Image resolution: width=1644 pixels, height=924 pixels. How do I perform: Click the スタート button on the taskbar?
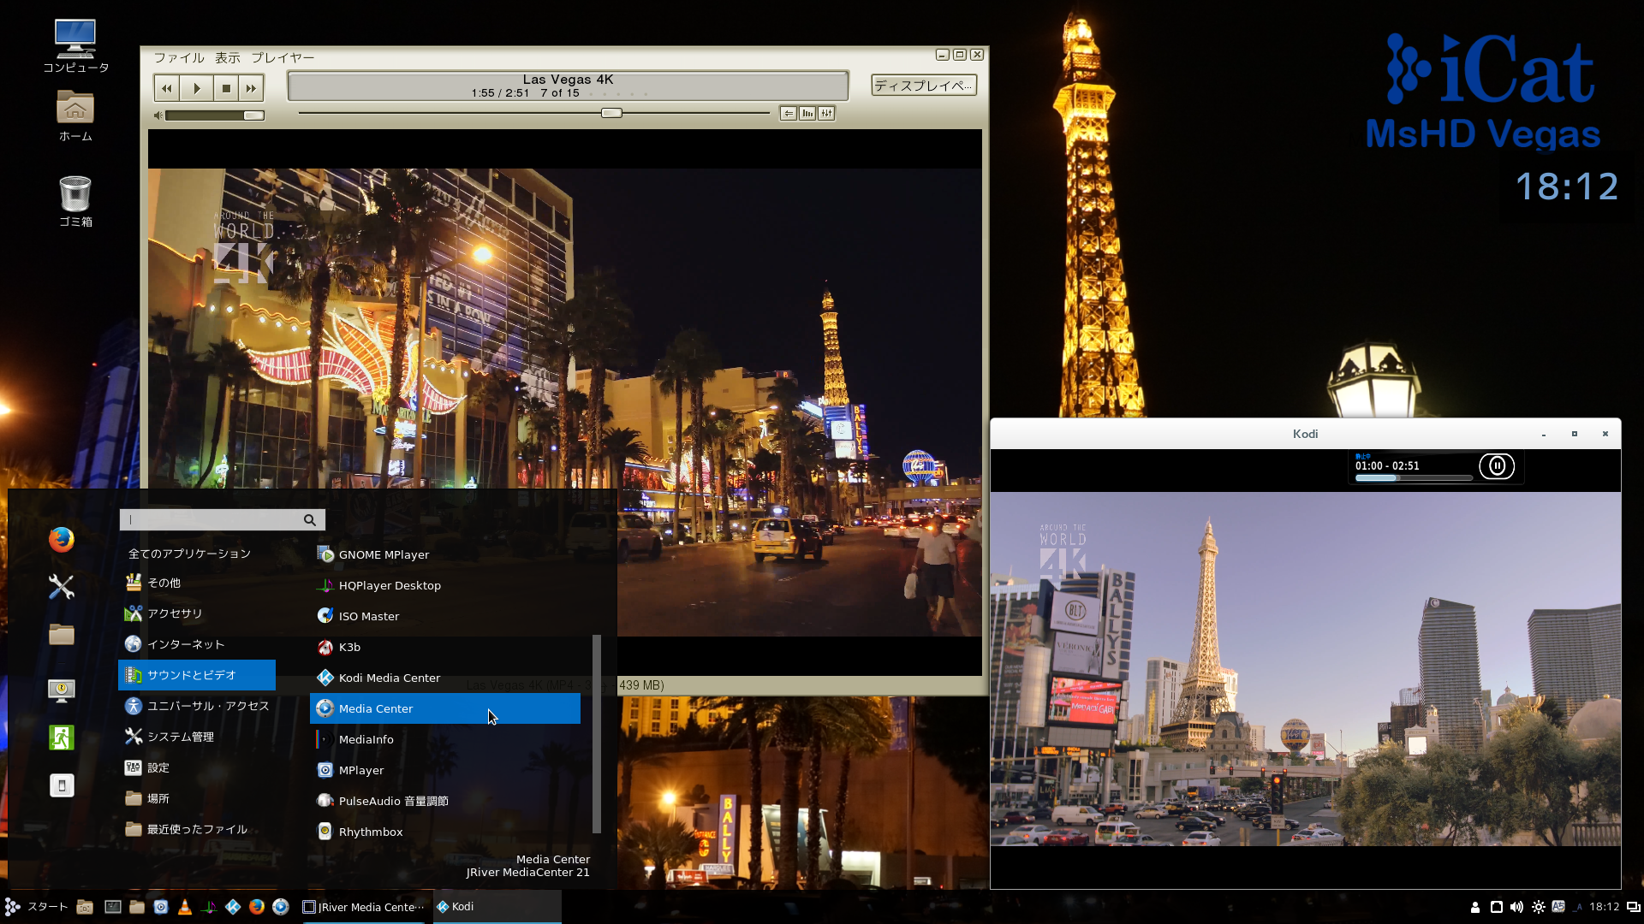tap(36, 907)
